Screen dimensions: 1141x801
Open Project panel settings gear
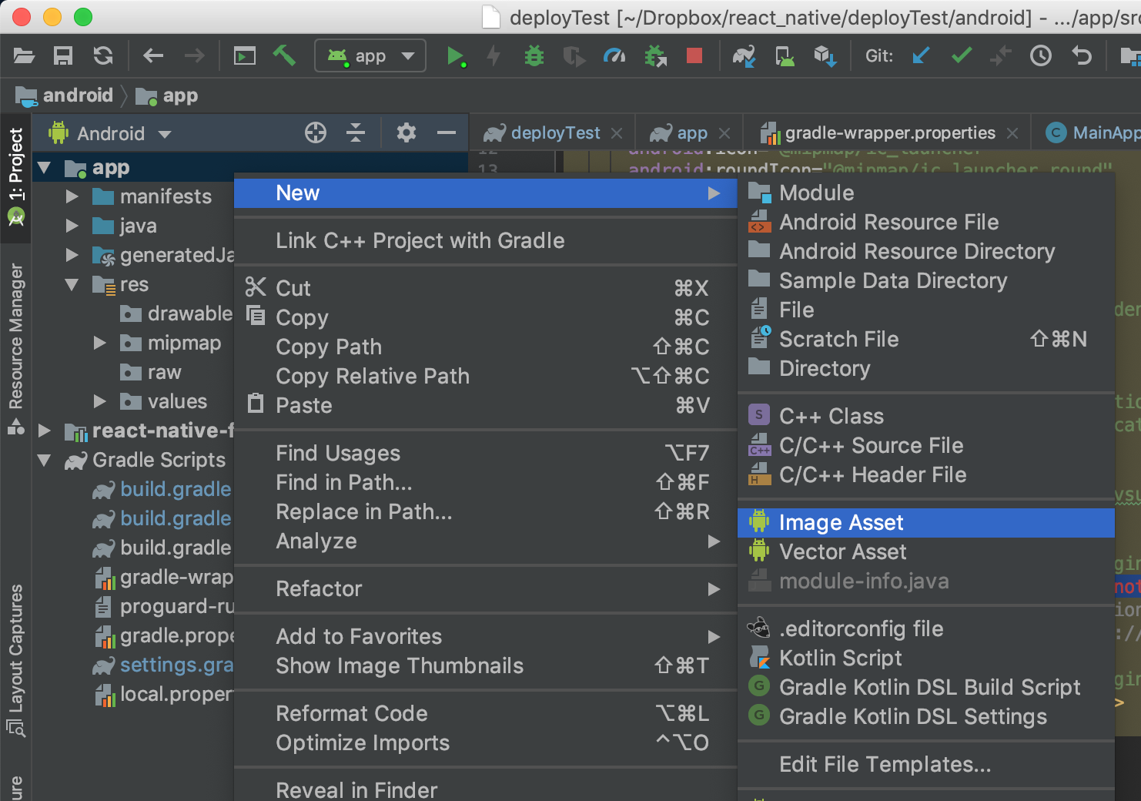[x=407, y=132]
